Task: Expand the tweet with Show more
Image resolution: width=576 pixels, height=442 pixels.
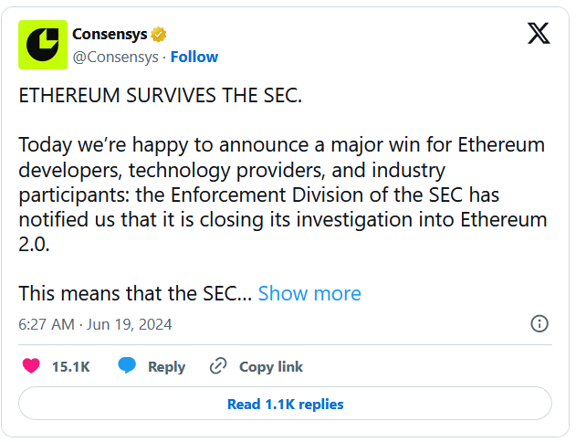Action: tap(309, 293)
